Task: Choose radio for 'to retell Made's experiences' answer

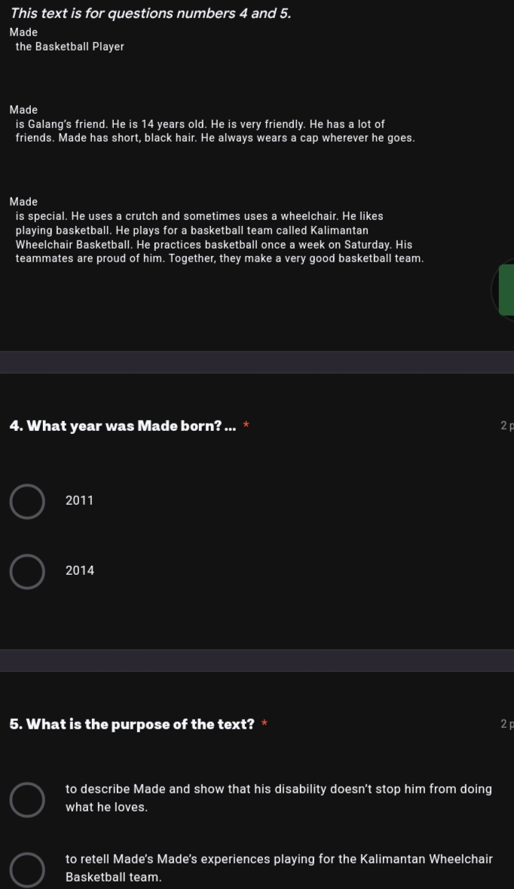Action: pyautogui.click(x=27, y=869)
